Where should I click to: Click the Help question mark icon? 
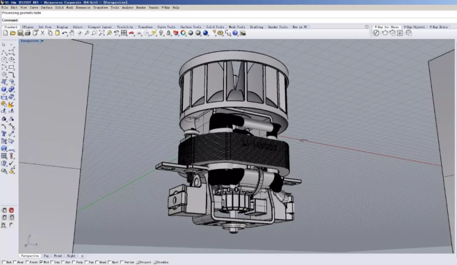(236, 33)
